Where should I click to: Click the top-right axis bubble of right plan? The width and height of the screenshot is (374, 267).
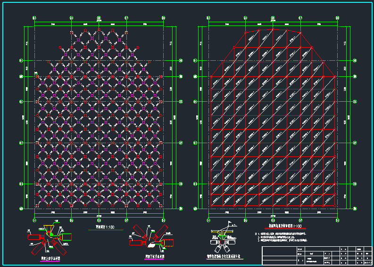coord(337,18)
